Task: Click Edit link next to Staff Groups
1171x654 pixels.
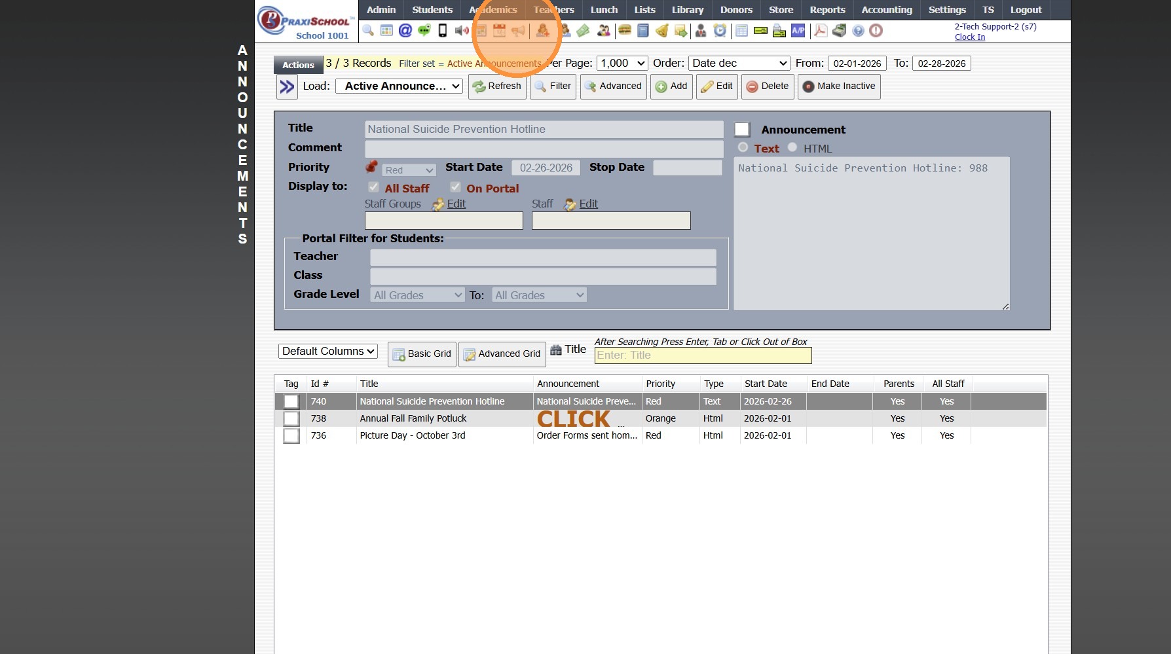Action: click(x=456, y=204)
